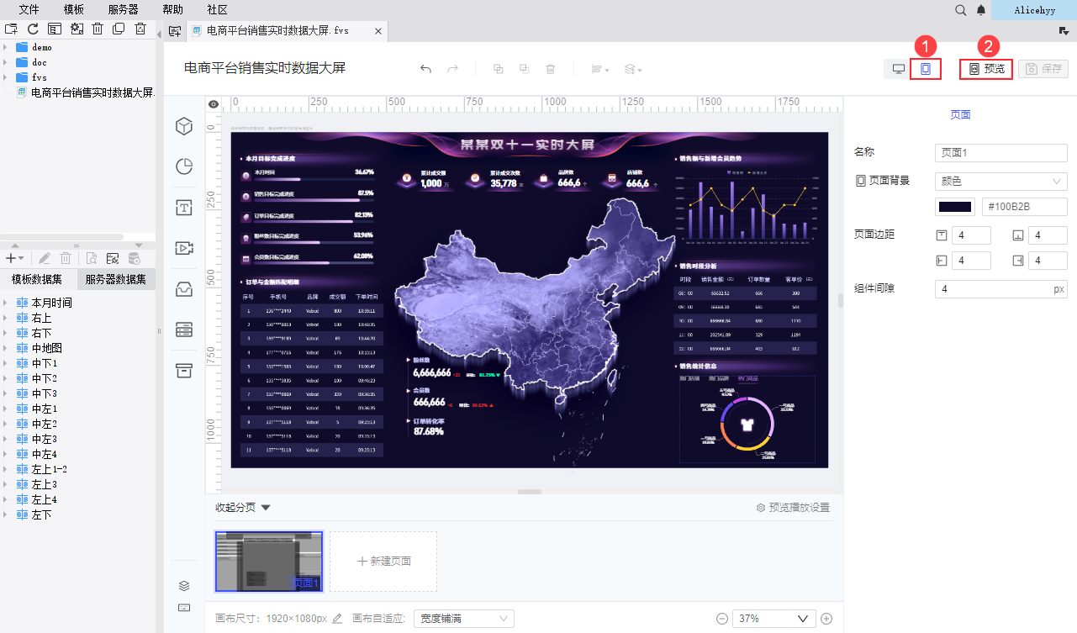Open the 页面背景 type dropdown
The height and width of the screenshot is (633, 1077).
tap(1000, 181)
